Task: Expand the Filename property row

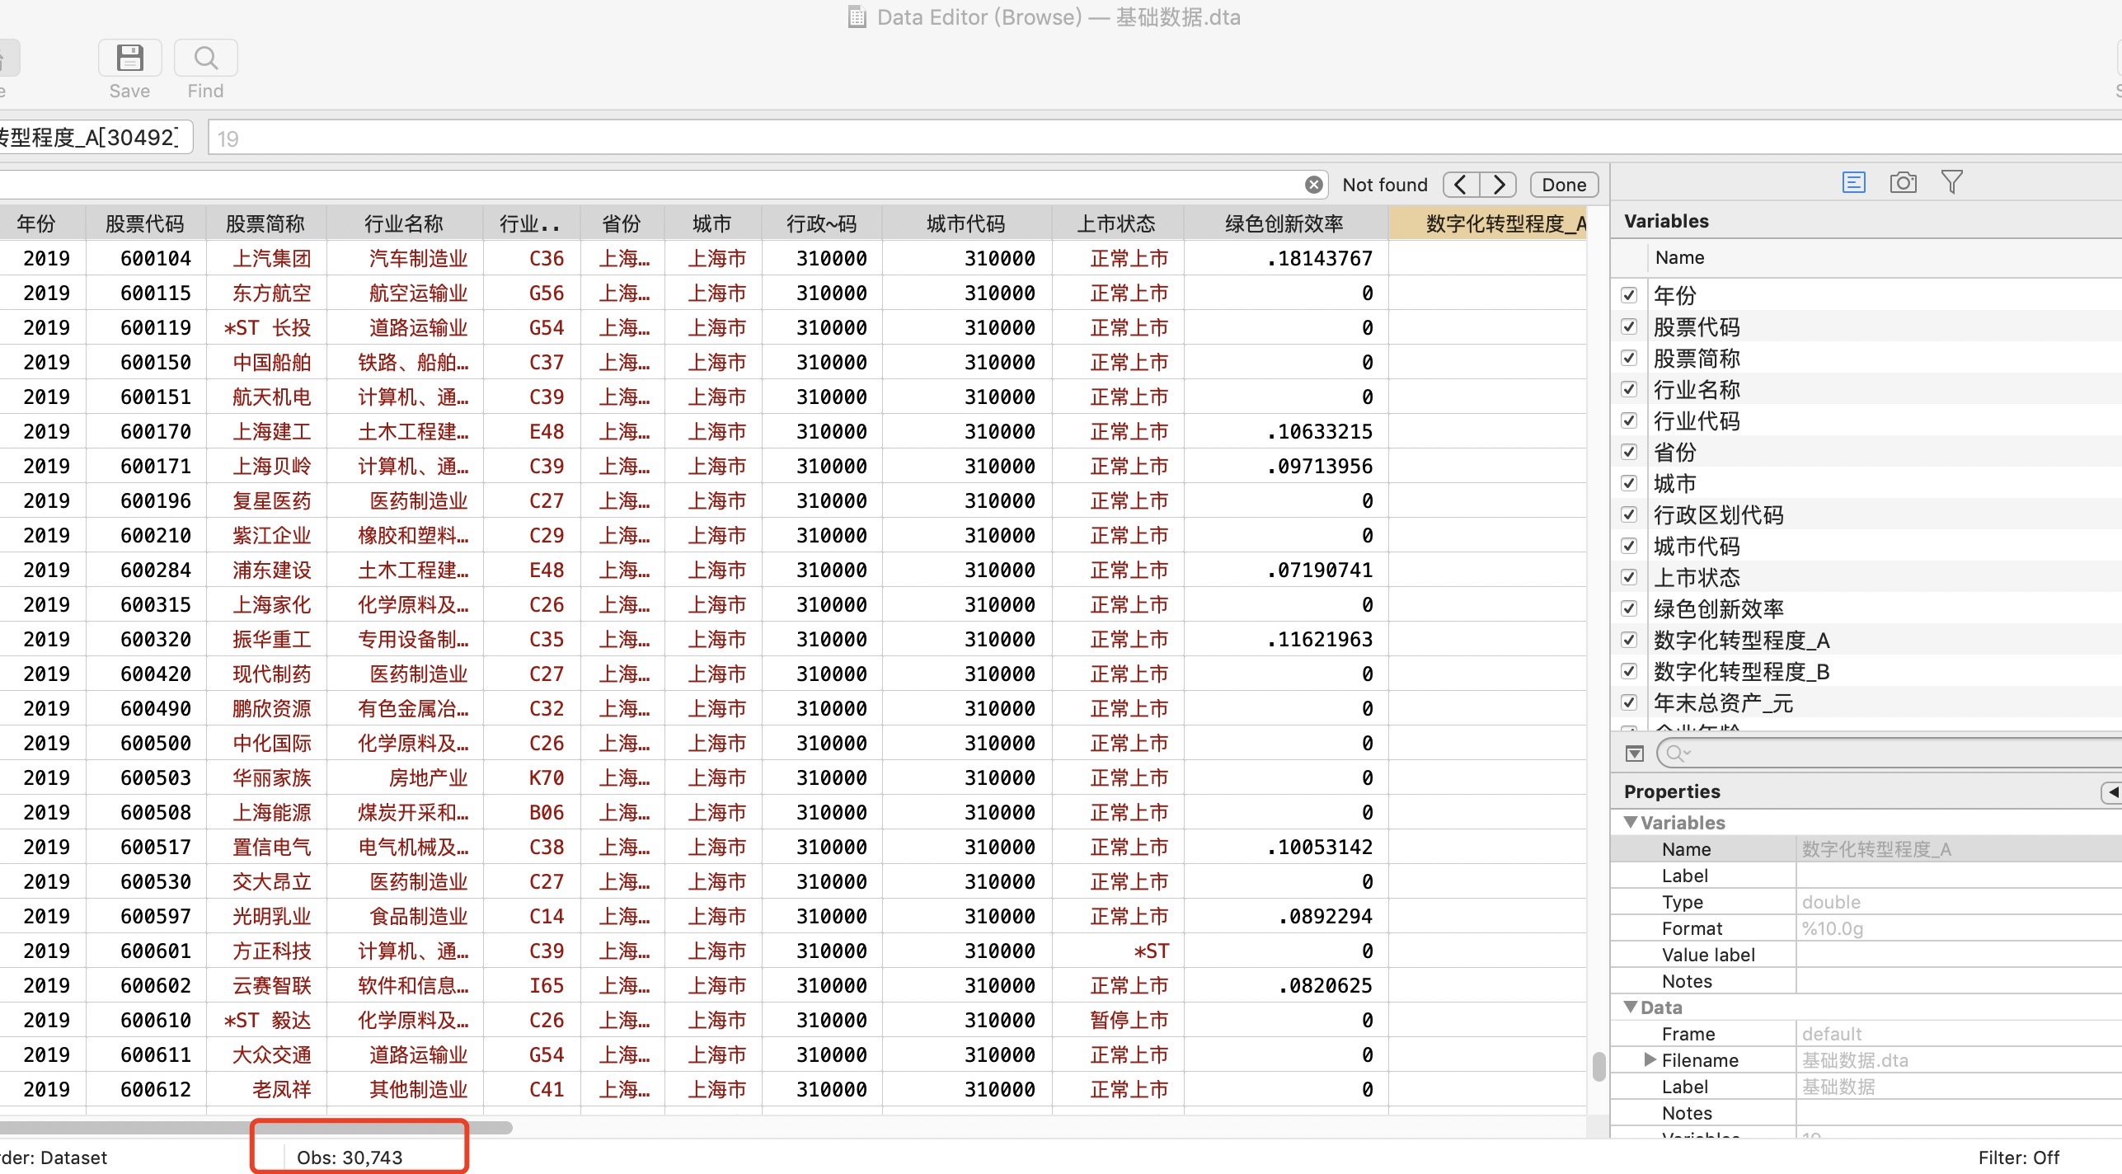Action: [1650, 1060]
